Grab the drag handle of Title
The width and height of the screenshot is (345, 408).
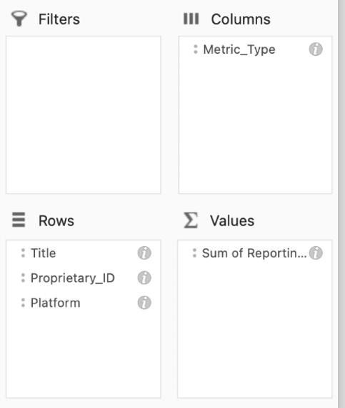pyautogui.click(x=23, y=253)
